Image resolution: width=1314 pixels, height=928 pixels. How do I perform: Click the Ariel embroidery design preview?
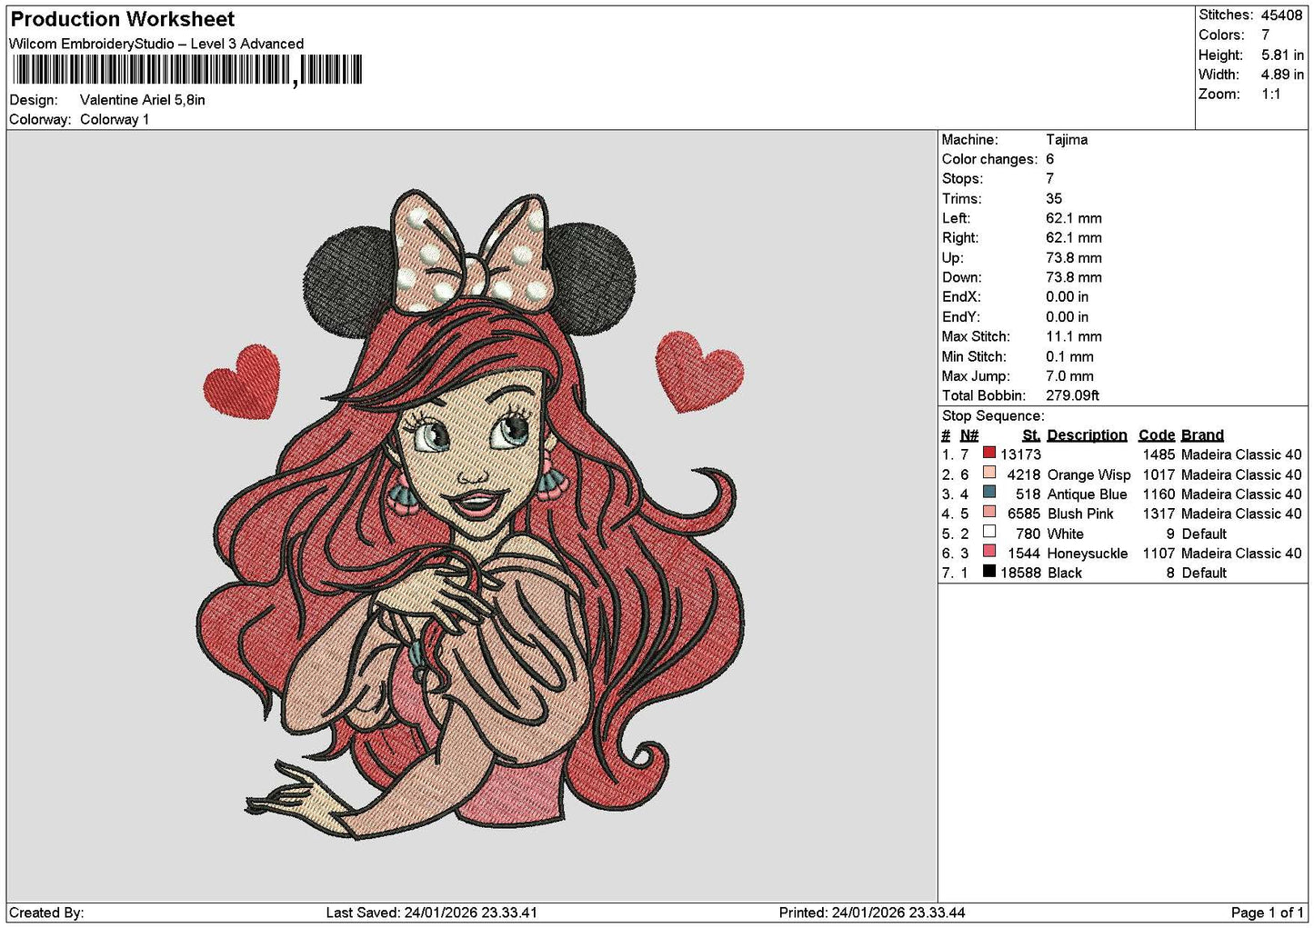[470, 514]
